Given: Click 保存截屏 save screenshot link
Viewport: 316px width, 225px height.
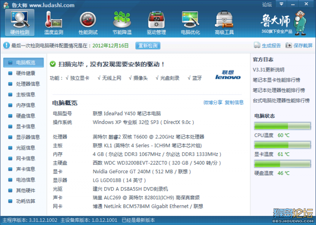Looking at the screenshot, I should point(303,46).
